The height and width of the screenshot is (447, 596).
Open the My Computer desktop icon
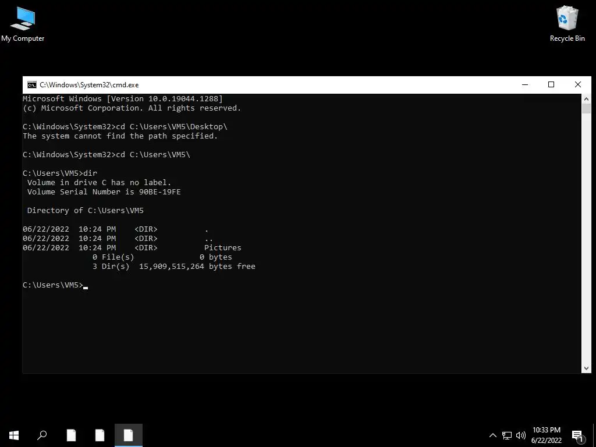click(x=23, y=24)
